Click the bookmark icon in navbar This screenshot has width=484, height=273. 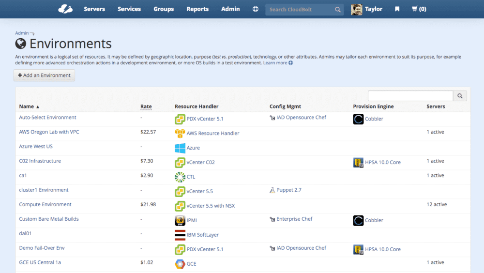pos(397,9)
